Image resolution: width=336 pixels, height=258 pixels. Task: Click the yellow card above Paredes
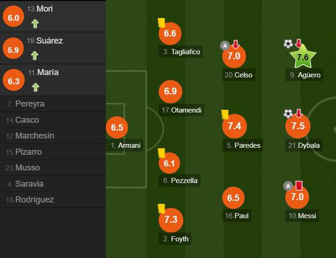tap(225, 114)
